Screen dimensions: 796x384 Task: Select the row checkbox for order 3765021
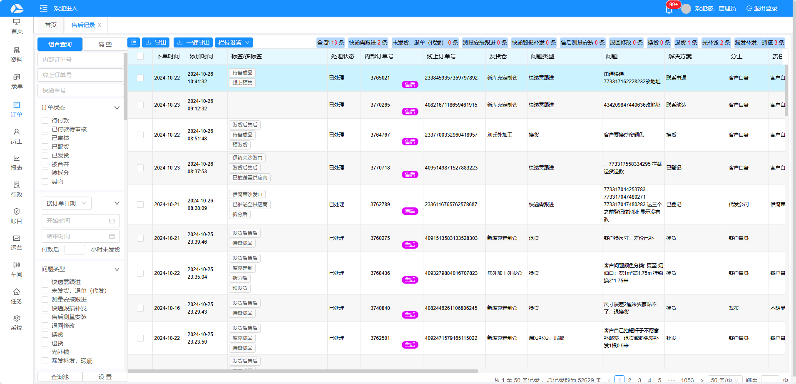point(140,78)
